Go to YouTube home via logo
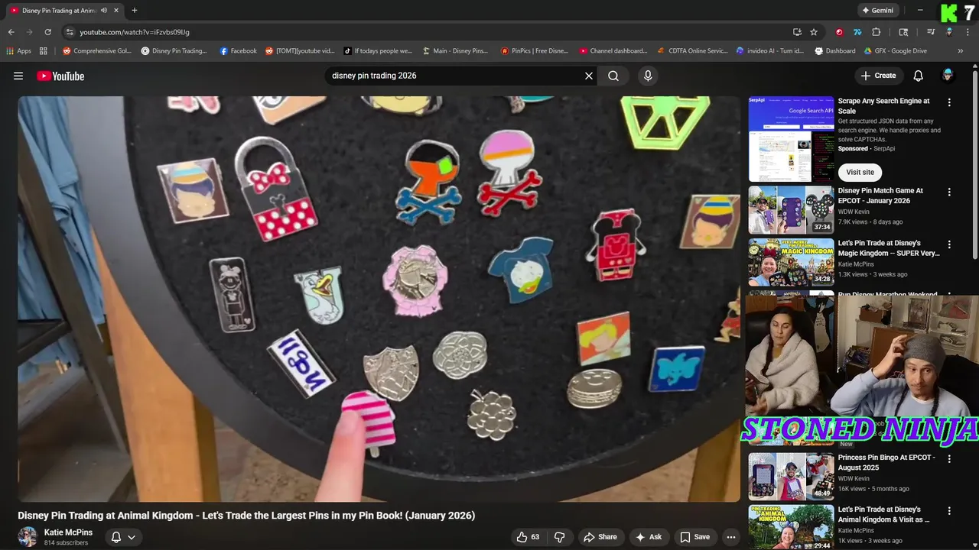This screenshot has height=550, width=979. click(x=60, y=76)
